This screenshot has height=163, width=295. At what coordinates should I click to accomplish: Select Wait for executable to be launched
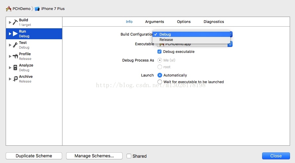(160, 82)
